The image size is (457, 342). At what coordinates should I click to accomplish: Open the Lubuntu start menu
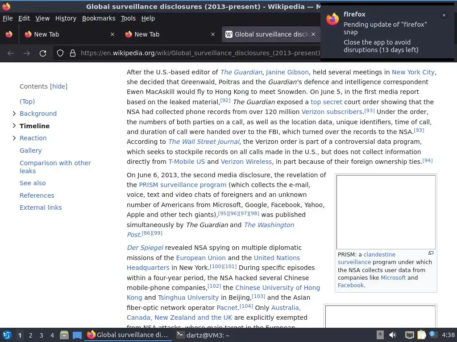tap(7, 335)
